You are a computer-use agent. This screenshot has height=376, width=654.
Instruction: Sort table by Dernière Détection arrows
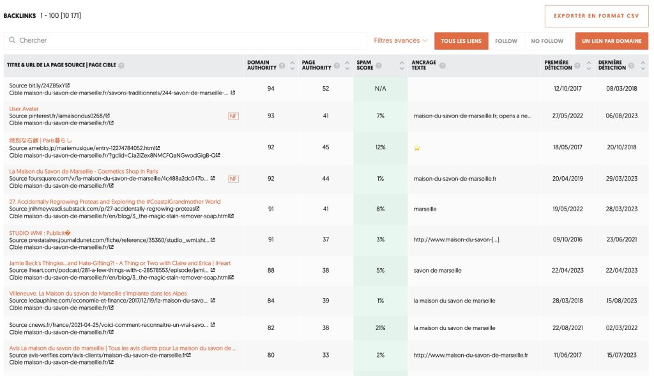tap(643, 66)
